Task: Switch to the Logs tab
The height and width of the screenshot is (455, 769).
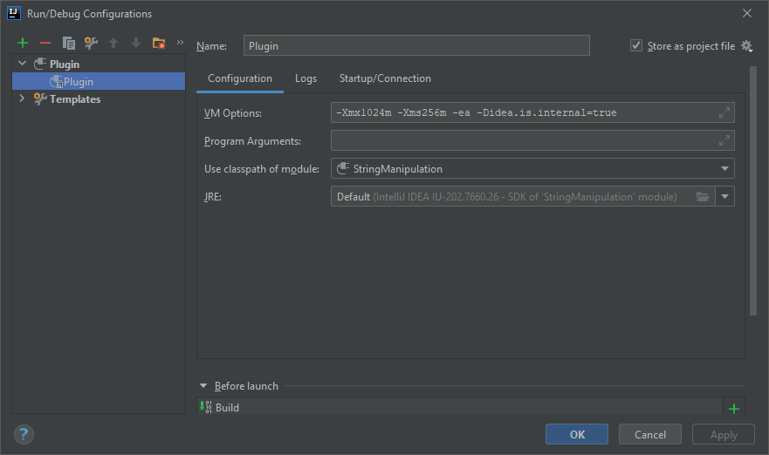Action: pos(306,78)
